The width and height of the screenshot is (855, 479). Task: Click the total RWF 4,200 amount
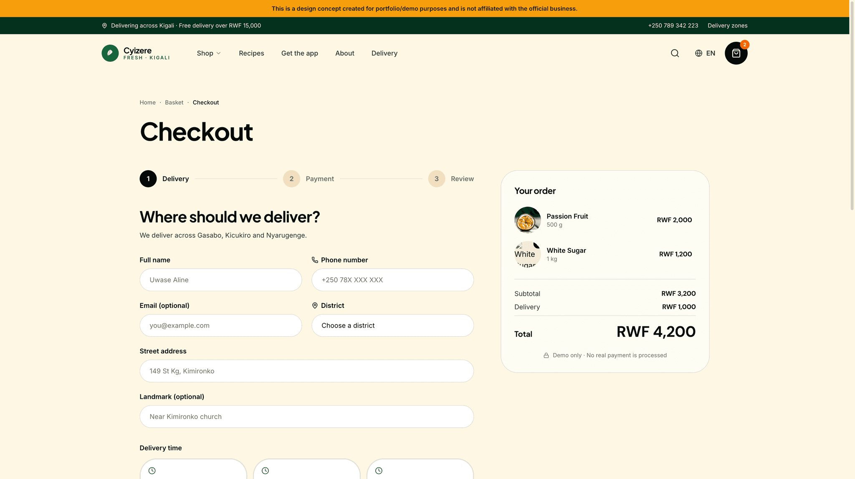pyautogui.click(x=656, y=332)
